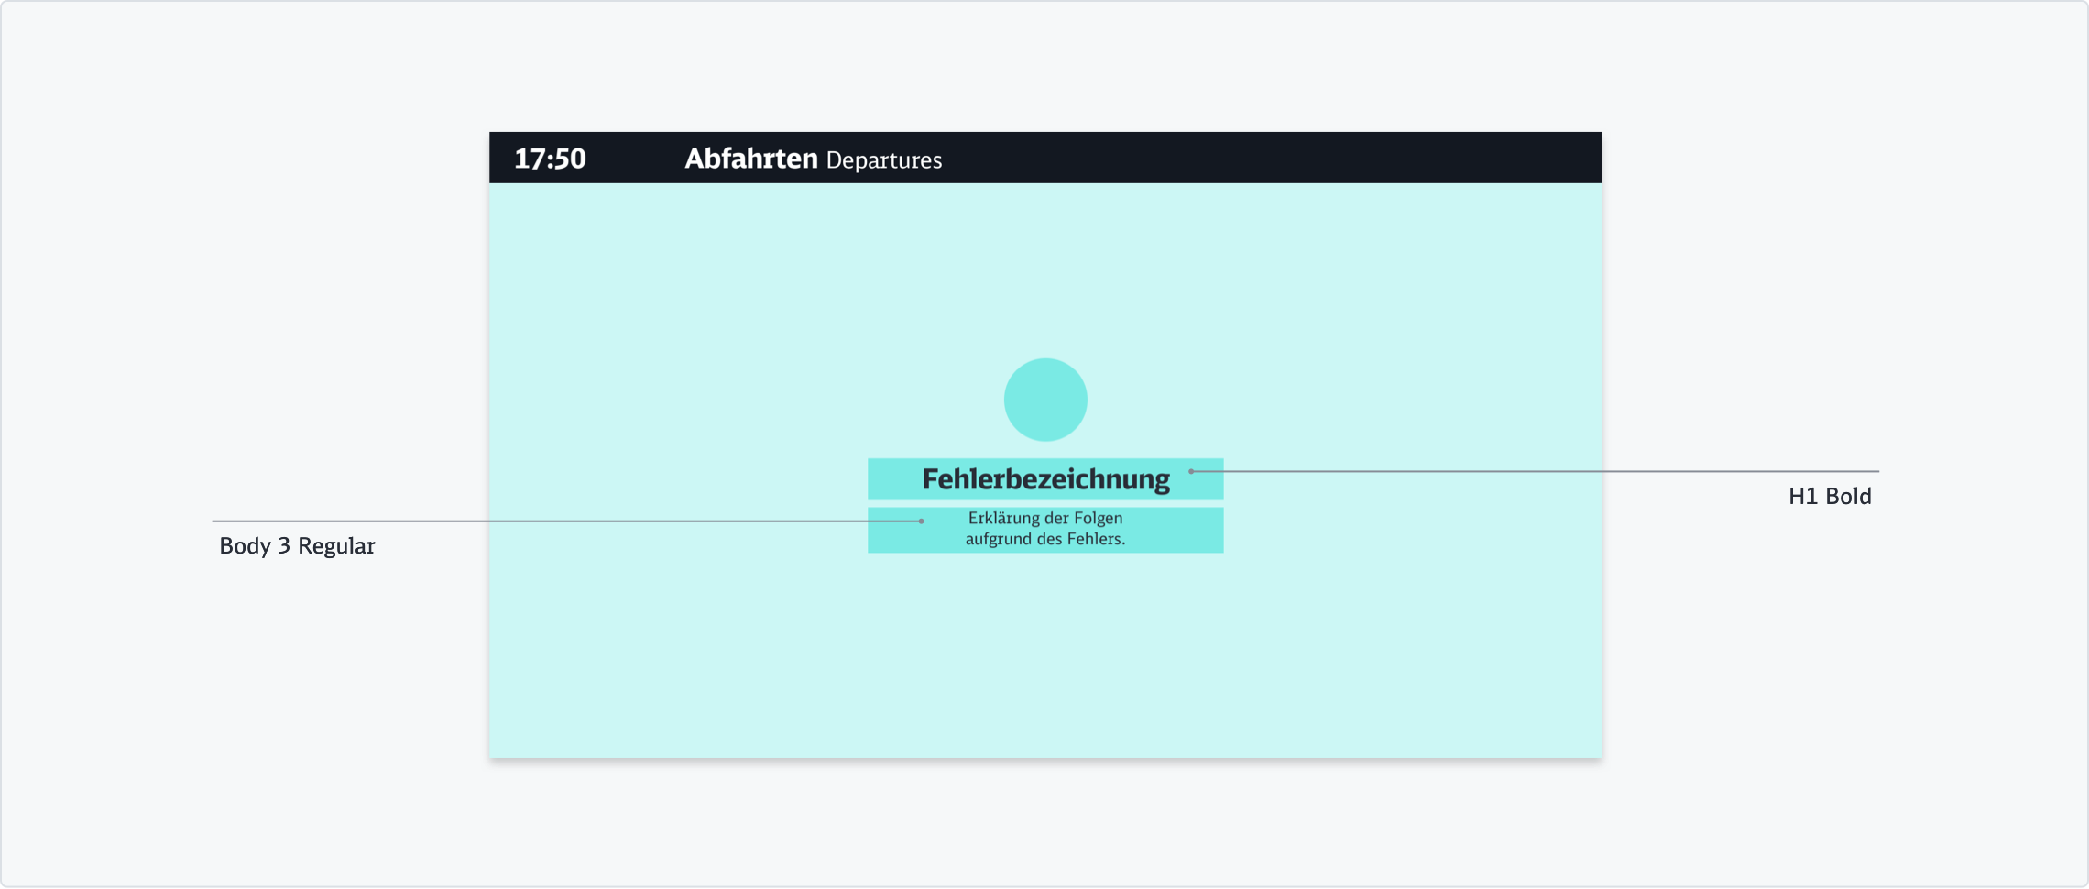Select the bold "Abfahrten" header title
2089x889 pixels.
coord(750,159)
